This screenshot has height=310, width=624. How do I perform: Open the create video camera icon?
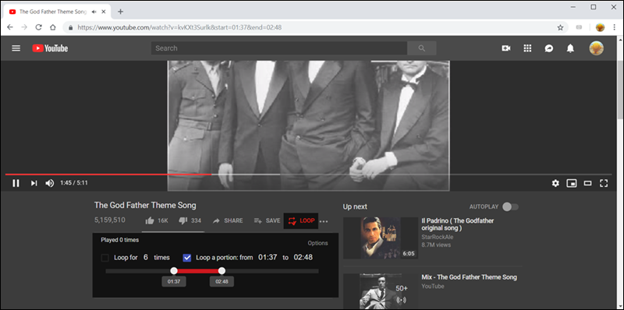(x=506, y=48)
